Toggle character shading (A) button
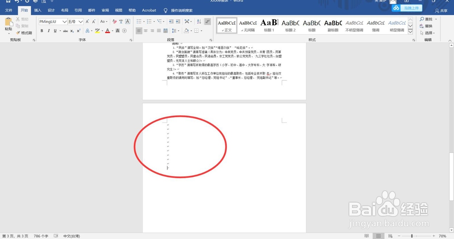The width and height of the screenshot is (454, 239). pyautogui.click(x=118, y=31)
